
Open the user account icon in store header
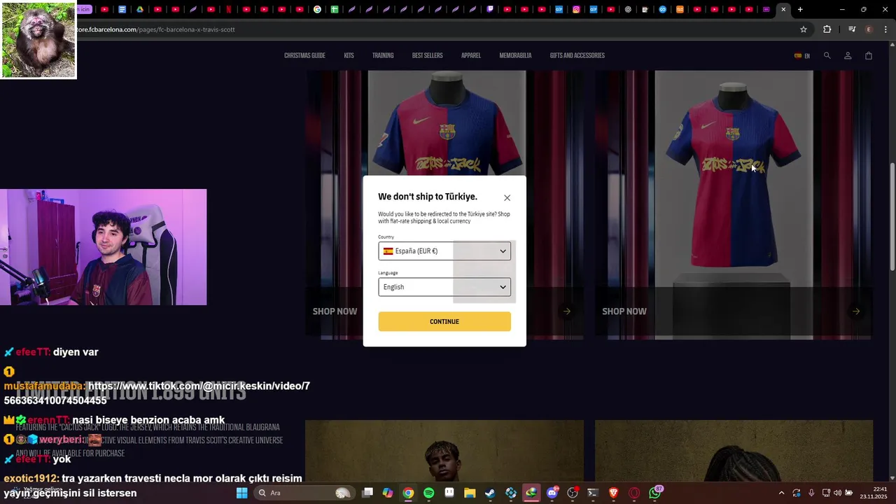(x=848, y=55)
